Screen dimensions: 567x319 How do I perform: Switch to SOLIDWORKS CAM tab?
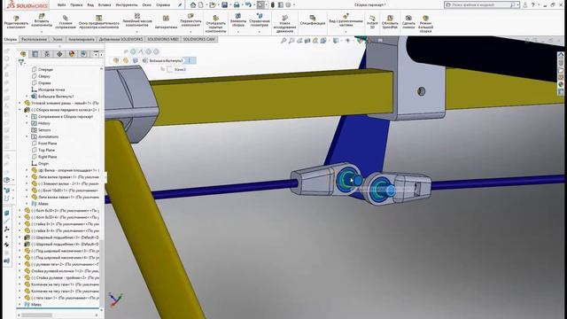[x=198, y=39]
